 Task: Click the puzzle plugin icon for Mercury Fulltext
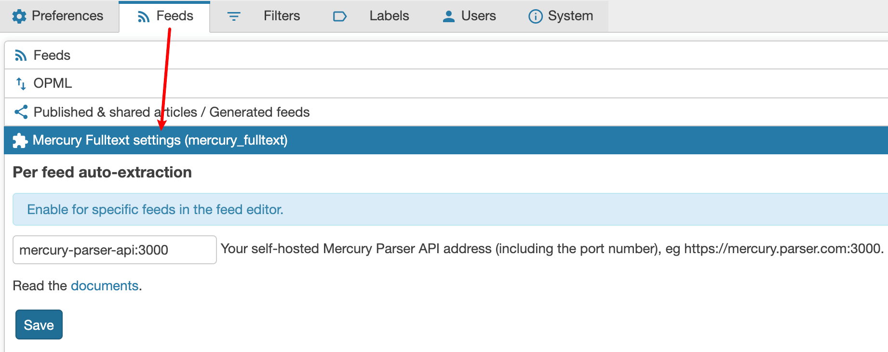point(20,141)
